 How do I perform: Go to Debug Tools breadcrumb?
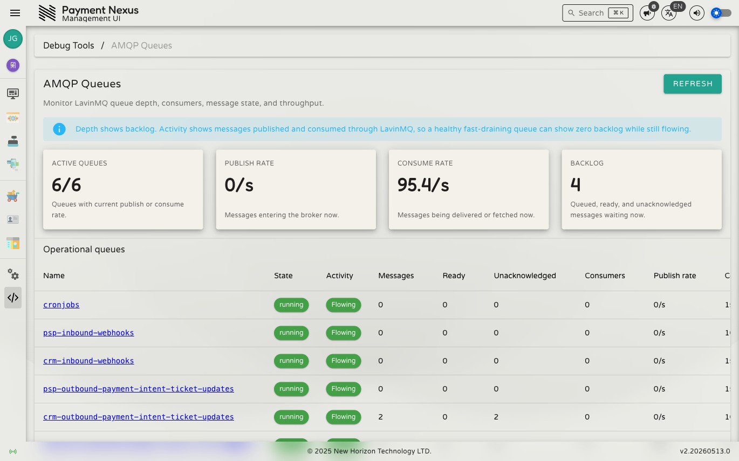coord(69,45)
